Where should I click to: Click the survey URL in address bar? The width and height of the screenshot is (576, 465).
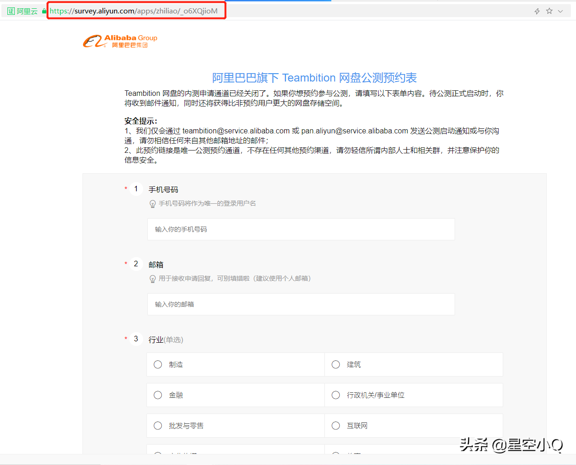coord(133,11)
